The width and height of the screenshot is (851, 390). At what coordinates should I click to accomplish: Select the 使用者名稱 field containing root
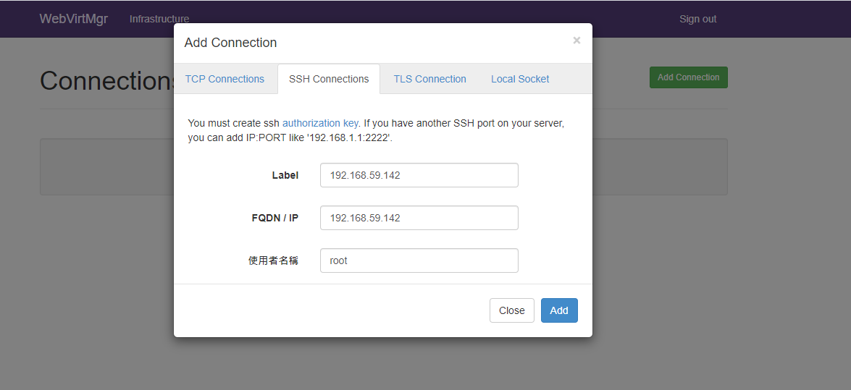(419, 260)
